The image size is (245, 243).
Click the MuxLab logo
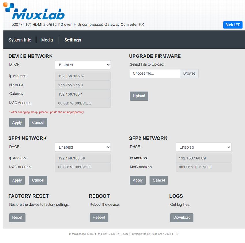34,12
